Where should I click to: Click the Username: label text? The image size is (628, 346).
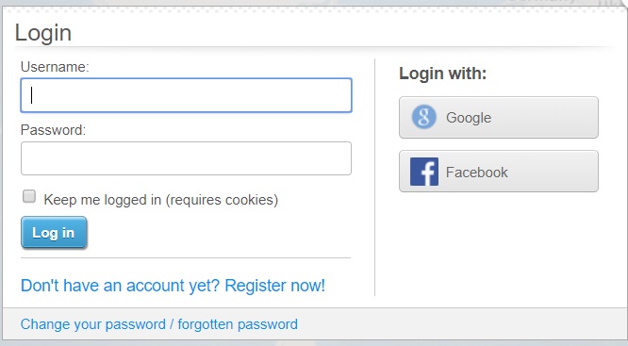tap(55, 67)
